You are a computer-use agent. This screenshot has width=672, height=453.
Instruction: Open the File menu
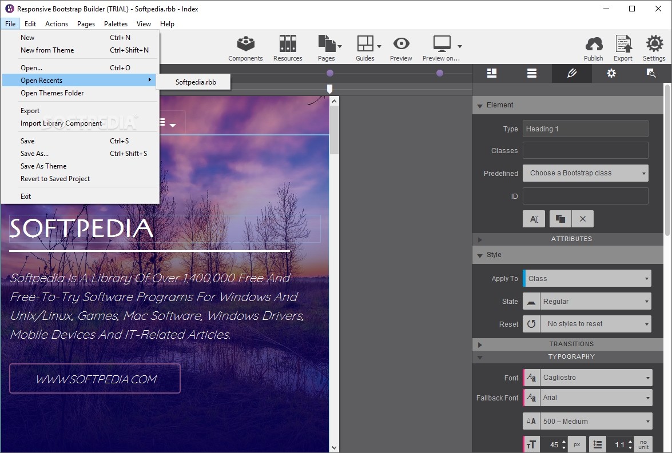(x=10, y=24)
